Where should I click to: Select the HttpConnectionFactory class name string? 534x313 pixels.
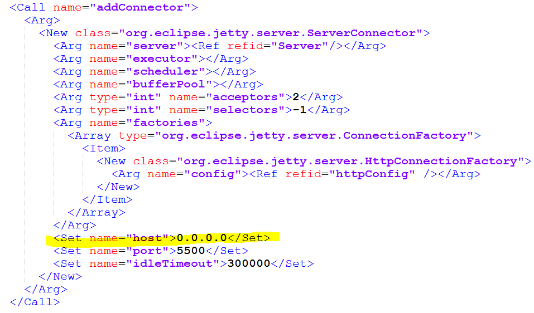(x=350, y=161)
